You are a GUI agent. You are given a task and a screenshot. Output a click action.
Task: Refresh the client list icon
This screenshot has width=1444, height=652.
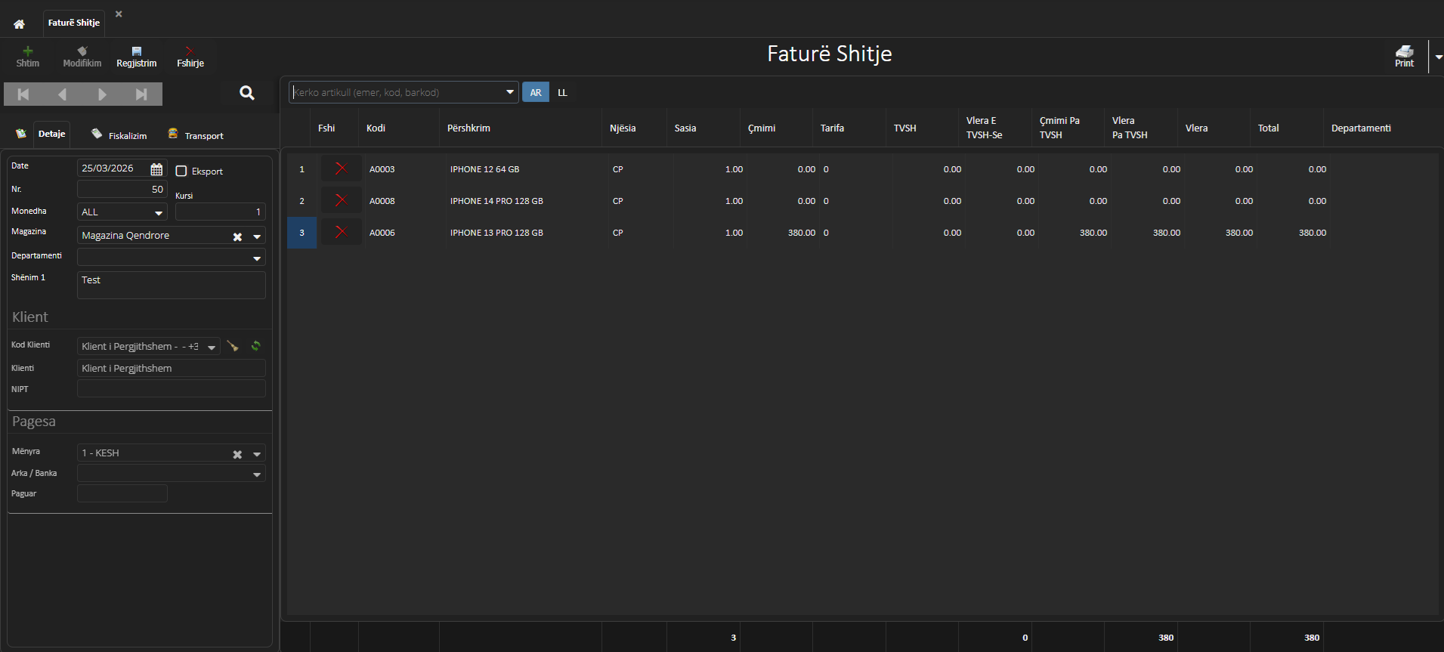[x=256, y=346]
